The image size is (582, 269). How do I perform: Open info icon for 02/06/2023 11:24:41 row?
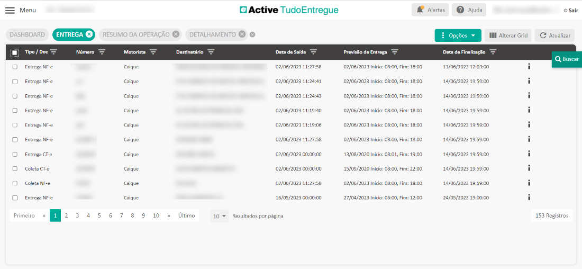point(529,81)
